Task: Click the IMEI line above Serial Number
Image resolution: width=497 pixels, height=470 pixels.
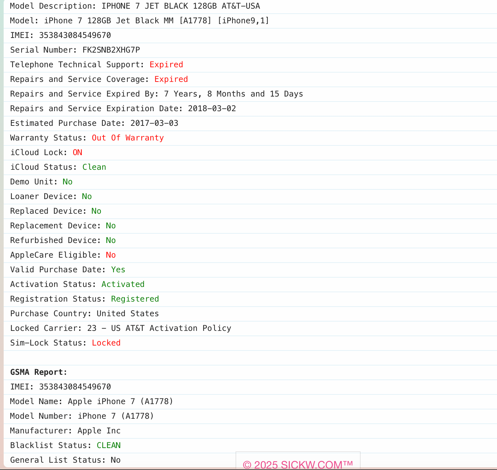Action: (x=61, y=35)
